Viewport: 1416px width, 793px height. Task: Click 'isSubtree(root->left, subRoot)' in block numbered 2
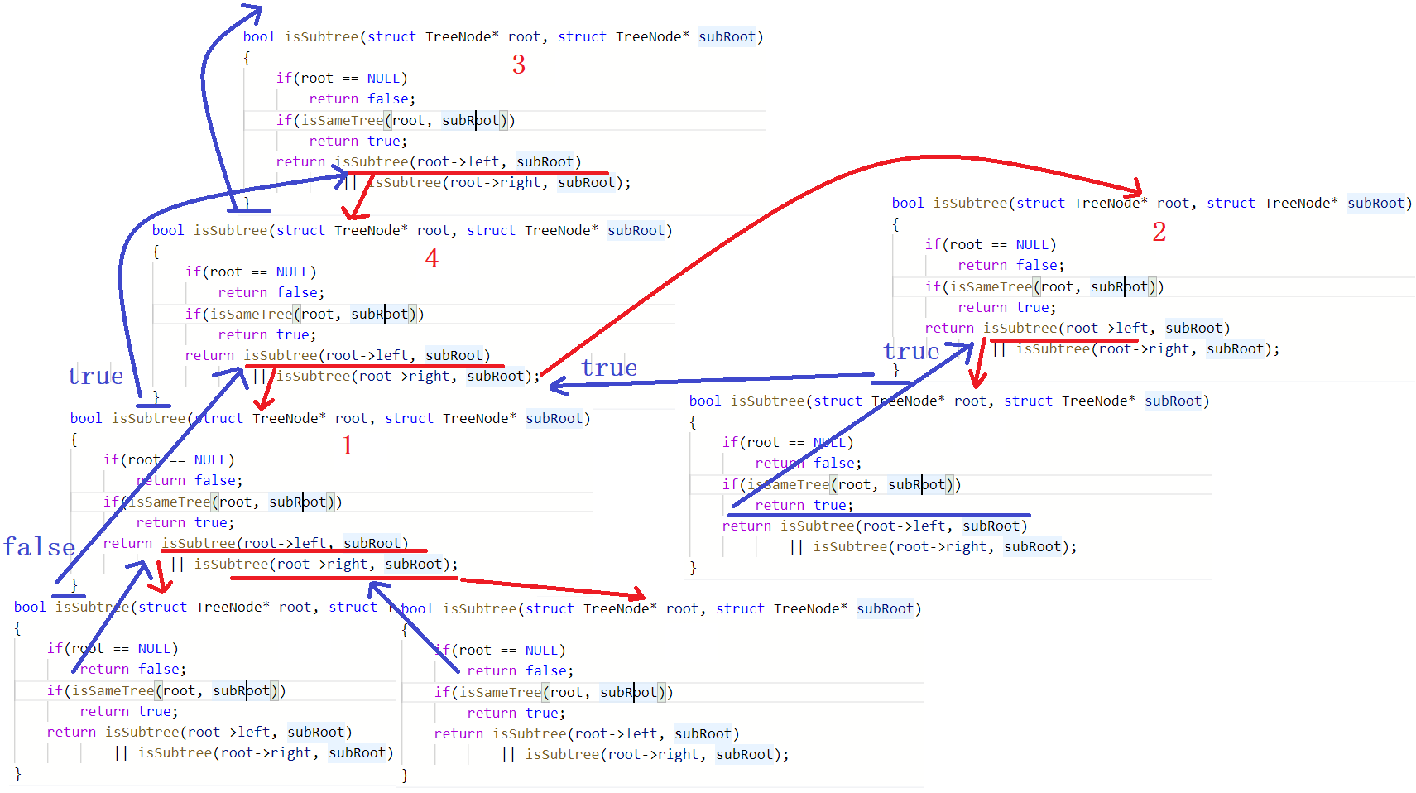point(1106,328)
